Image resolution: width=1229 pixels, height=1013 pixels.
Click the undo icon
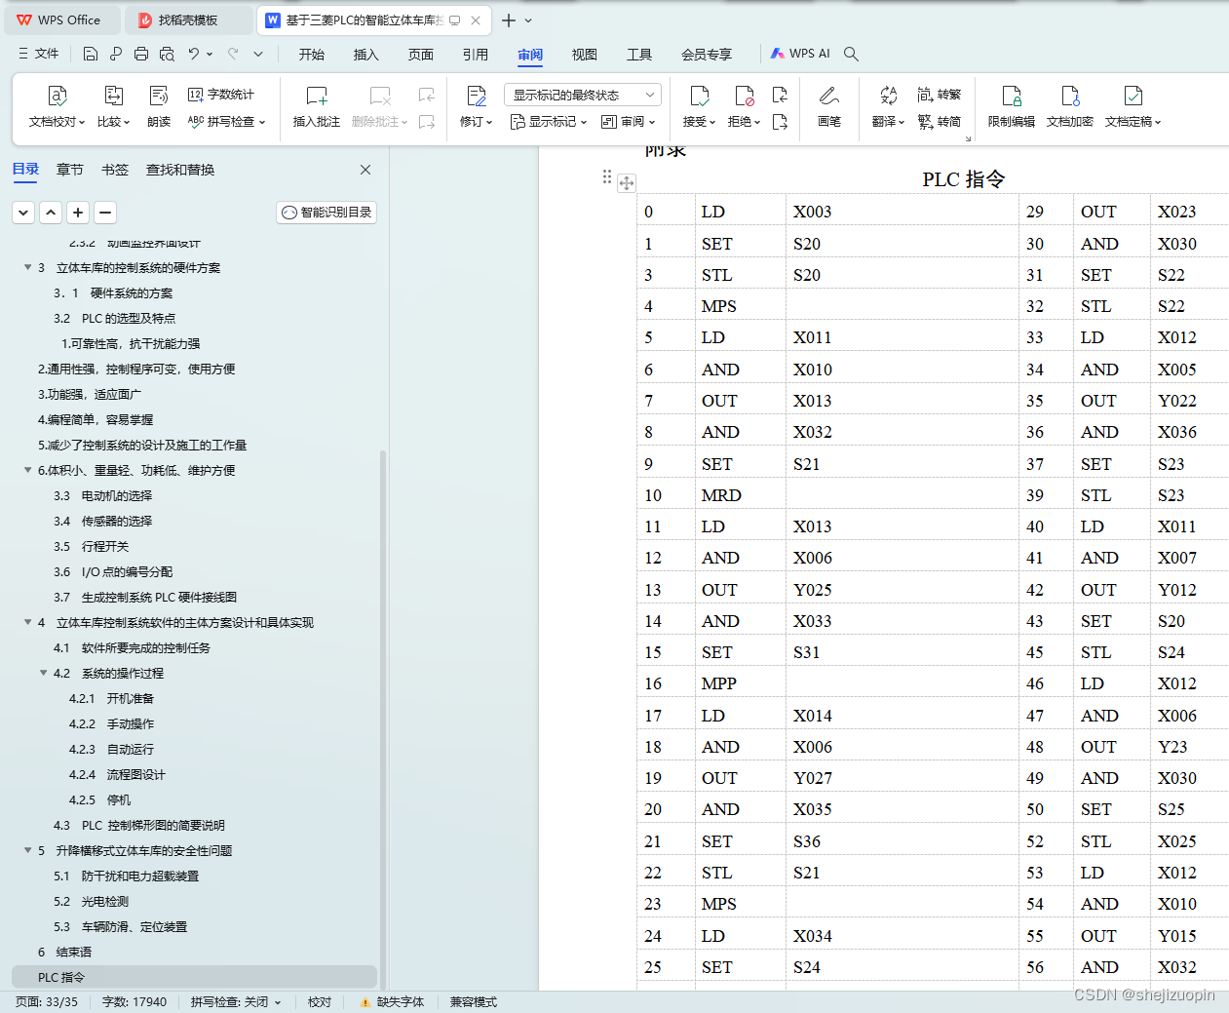coord(194,54)
